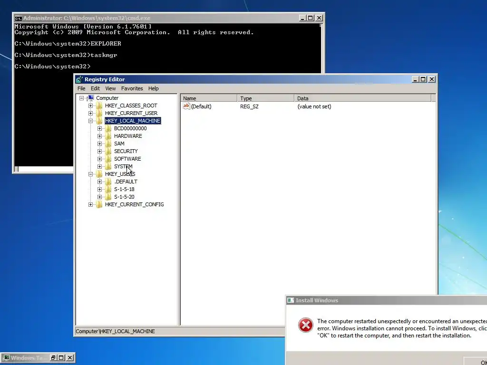
Task: Open the Edit menu in Registry Editor
Action: tap(95, 88)
